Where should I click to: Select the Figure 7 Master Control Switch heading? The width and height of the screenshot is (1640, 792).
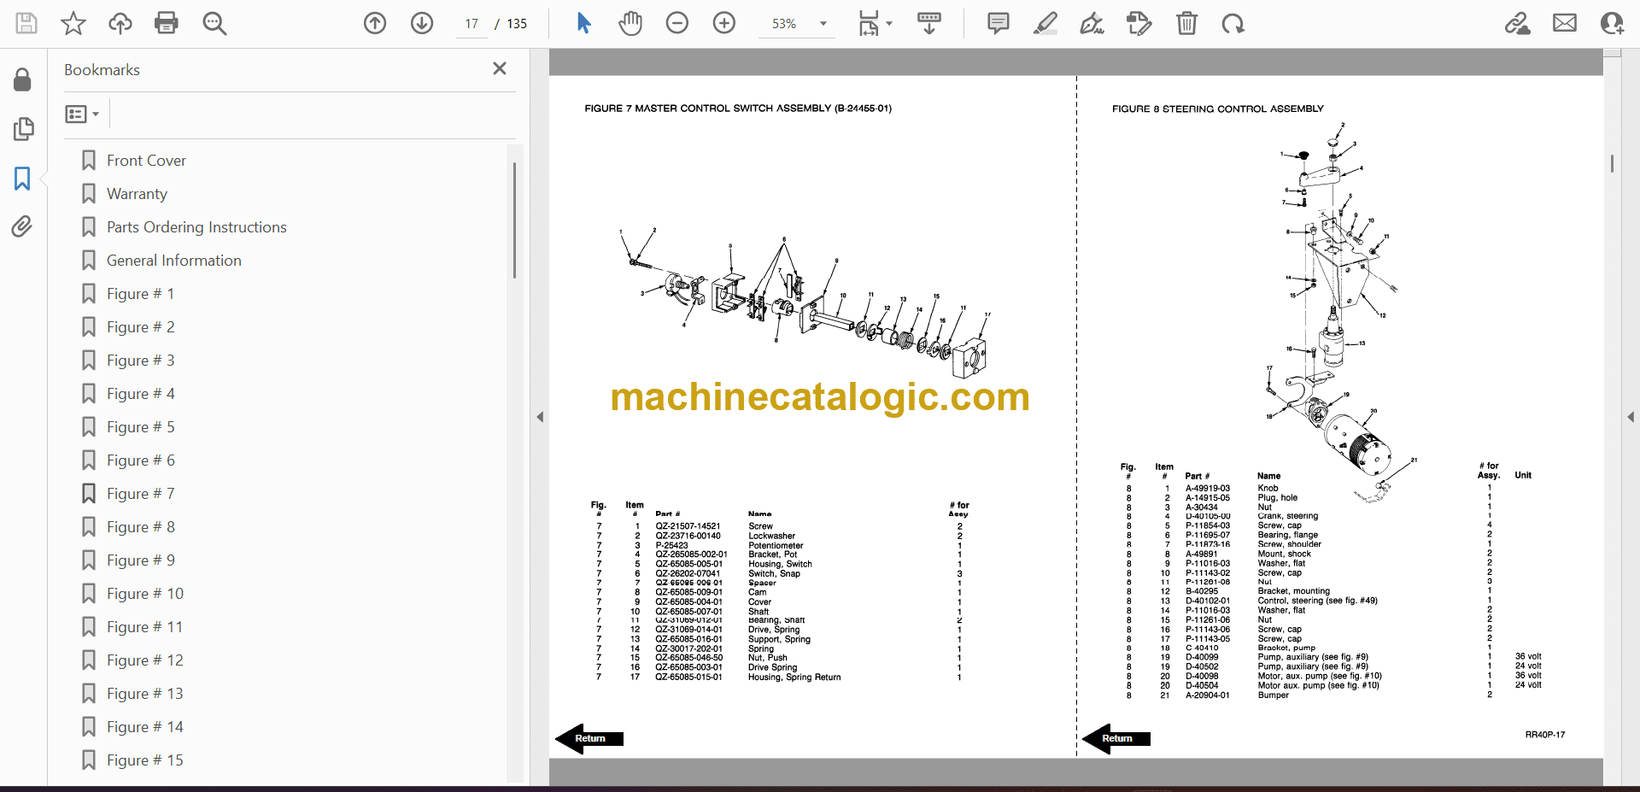738,109
